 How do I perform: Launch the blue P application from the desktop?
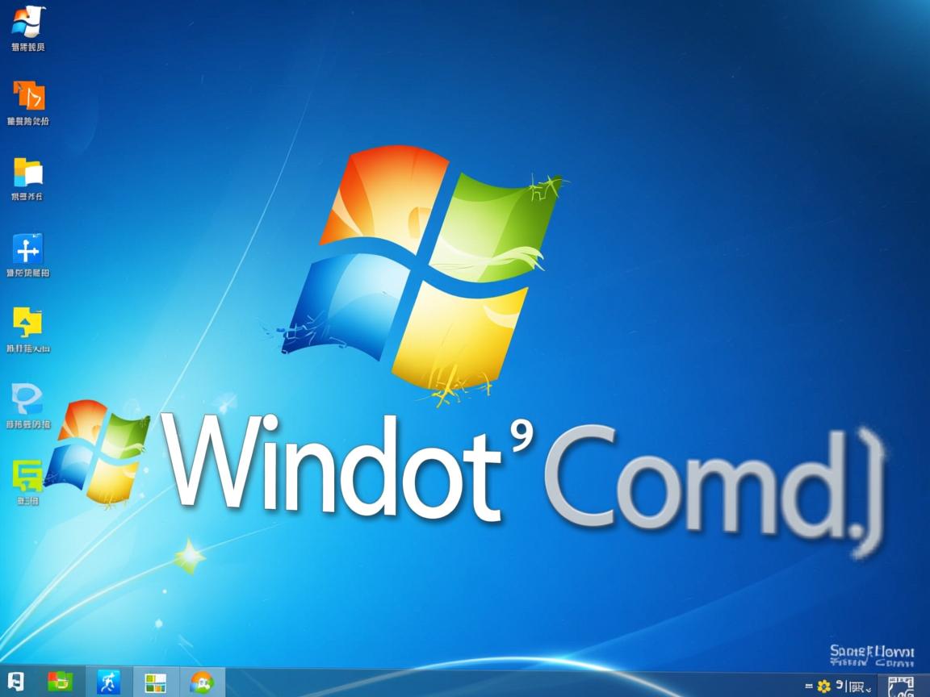click(27, 399)
